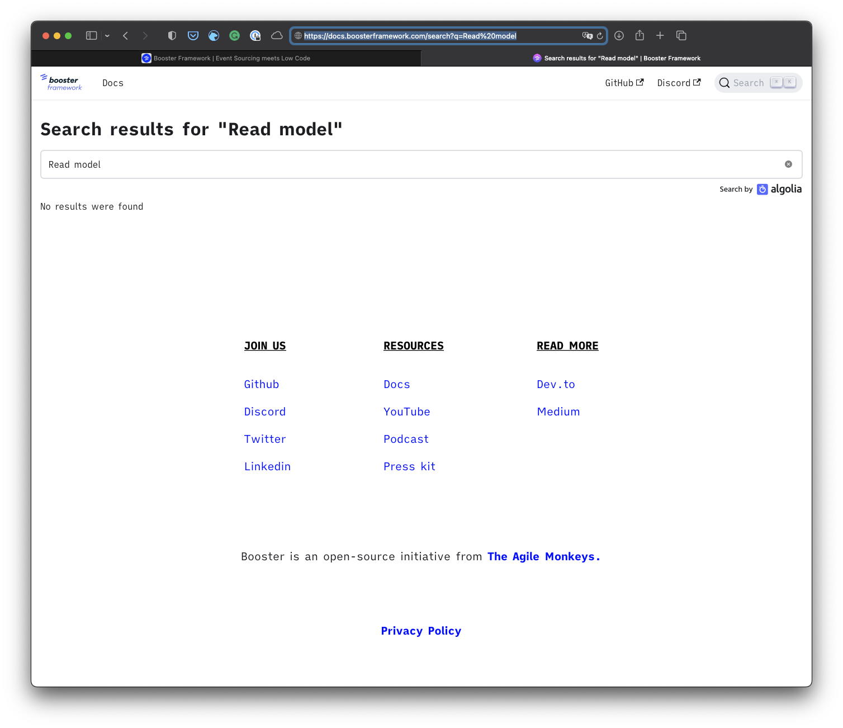This screenshot has height=728, width=843.
Task: Show the tab overview
Action: 681,35
